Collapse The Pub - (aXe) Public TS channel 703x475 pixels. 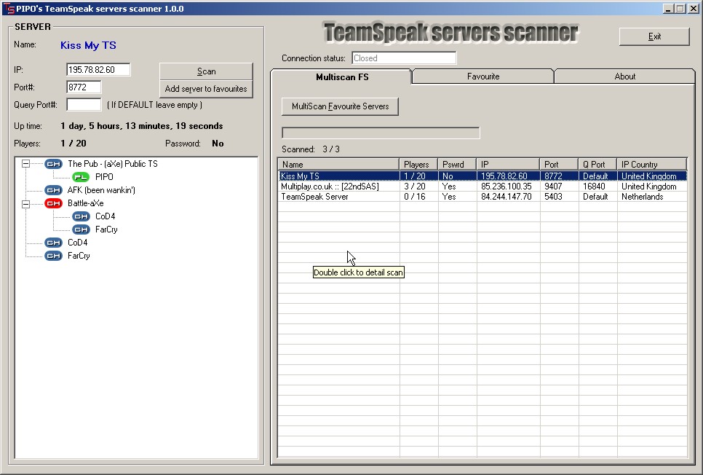pyautogui.click(x=26, y=164)
